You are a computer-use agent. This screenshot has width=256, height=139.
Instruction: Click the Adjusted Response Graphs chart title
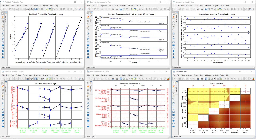click(46, 84)
